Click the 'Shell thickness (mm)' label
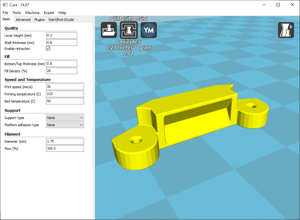 tap(19, 43)
